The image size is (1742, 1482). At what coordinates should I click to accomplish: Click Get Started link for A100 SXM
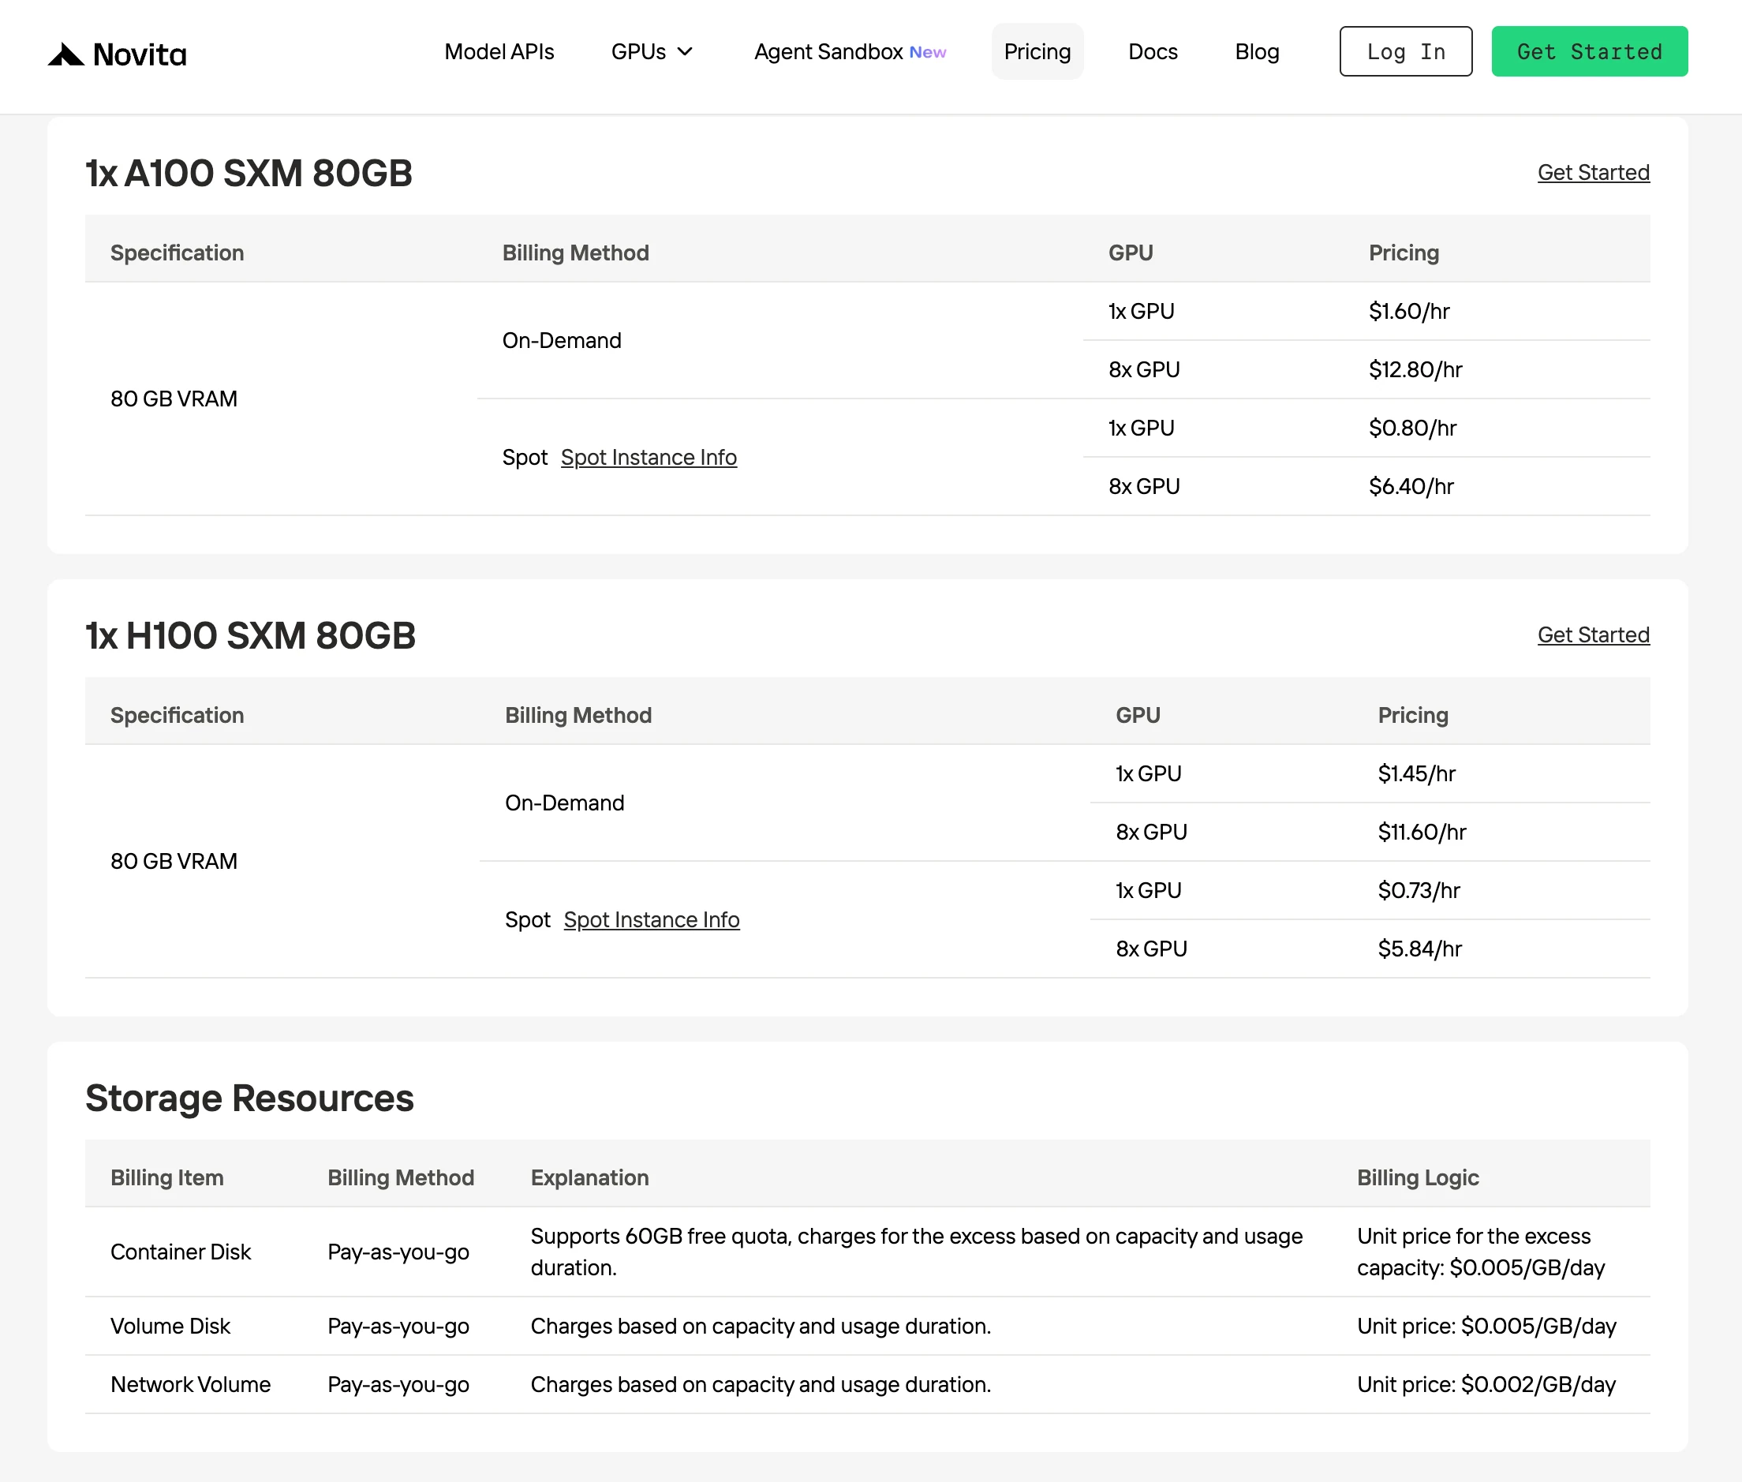tap(1594, 172)
